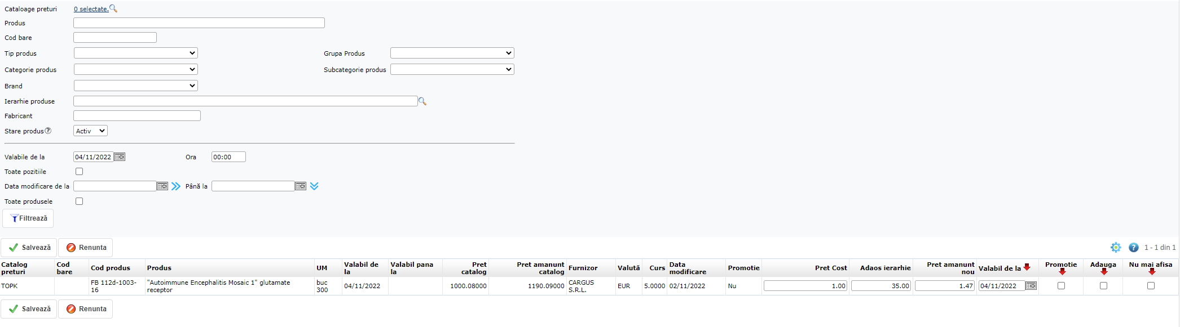Sort table by Pret catalog column header
1180x327 pixels.
[473, 268]
